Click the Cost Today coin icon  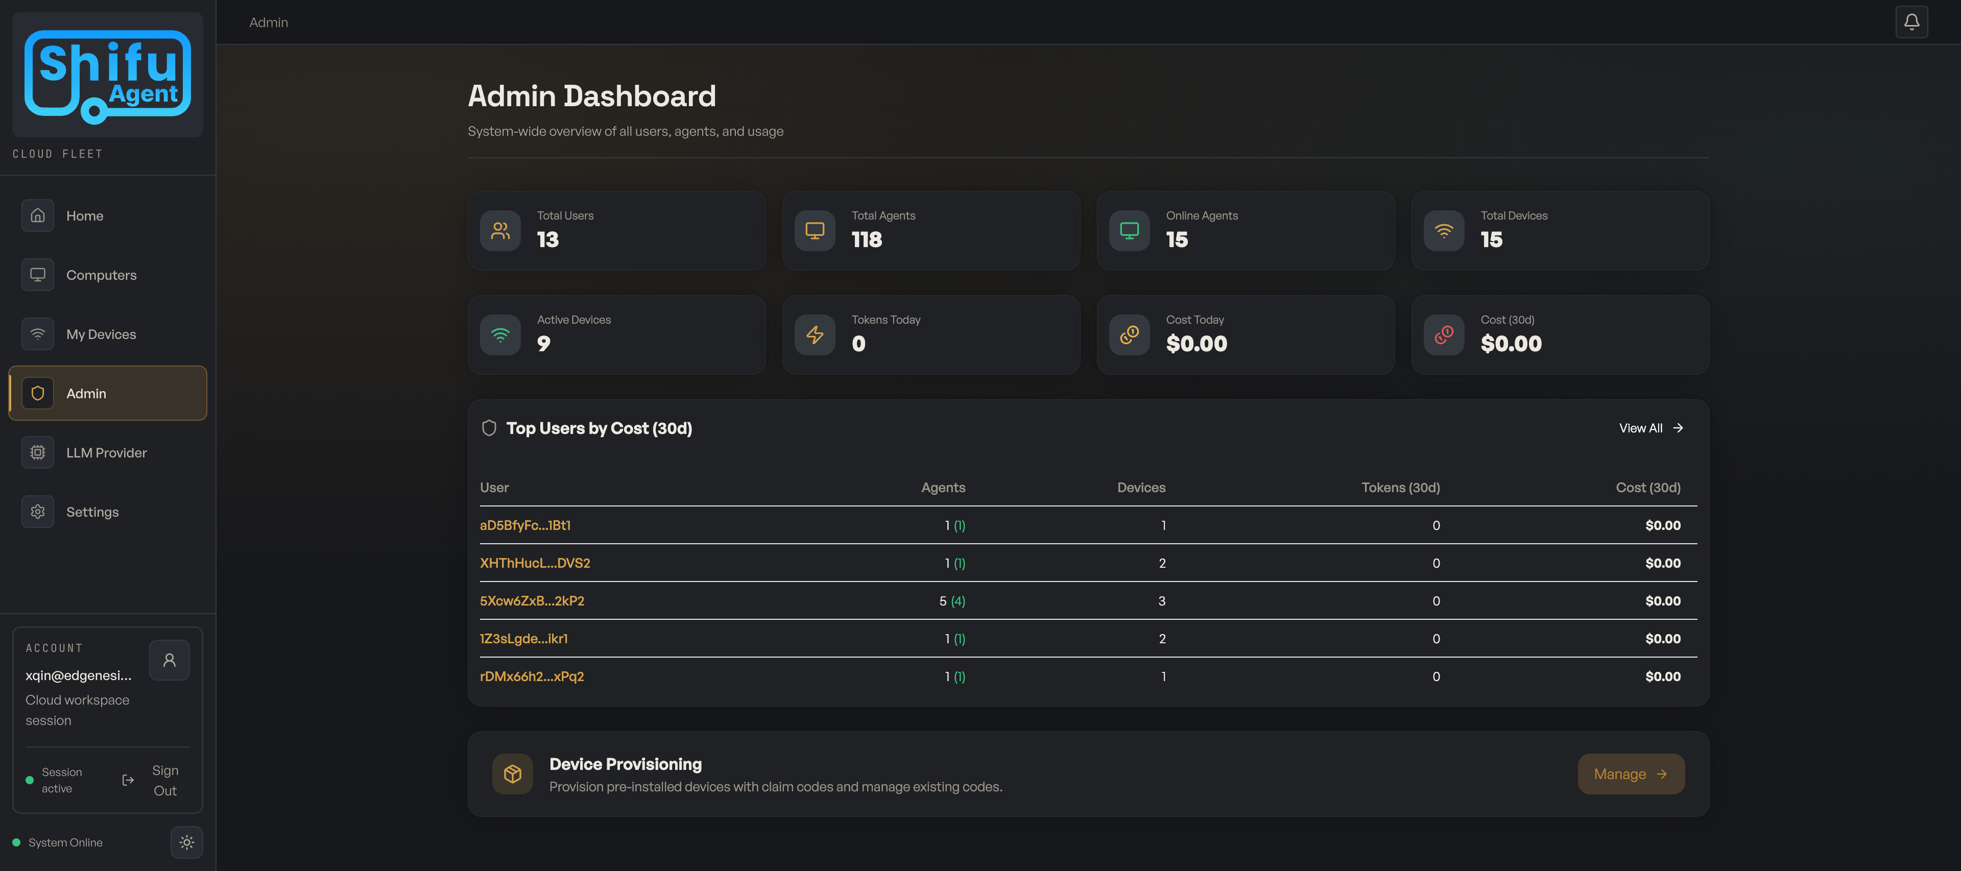click(1129, 334)
